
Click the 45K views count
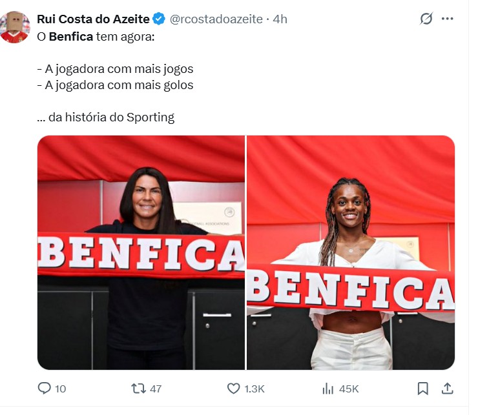point(349,389)
